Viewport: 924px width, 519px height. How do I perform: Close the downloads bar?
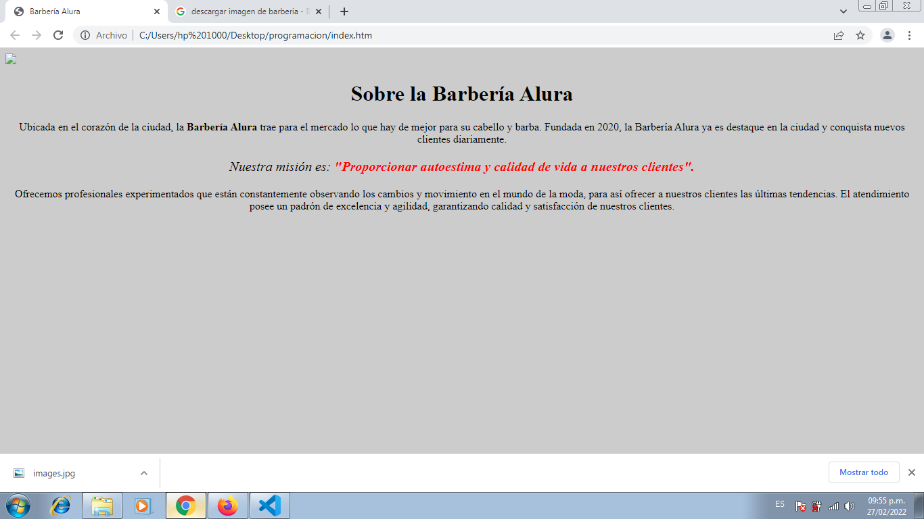(x=912, y=472)
